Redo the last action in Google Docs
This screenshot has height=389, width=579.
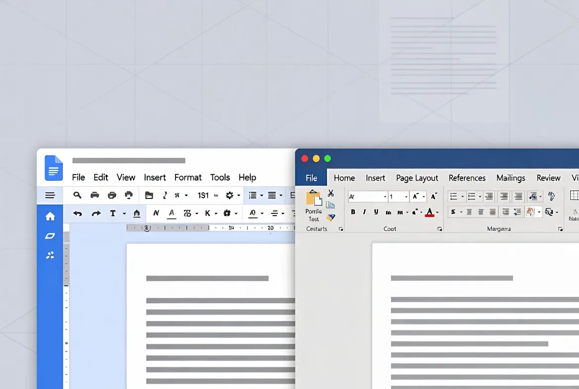96,213
